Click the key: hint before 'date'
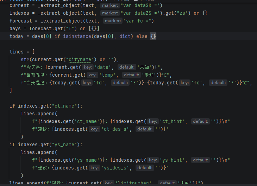Screen dimensions: 257x186 coord(88,67)
